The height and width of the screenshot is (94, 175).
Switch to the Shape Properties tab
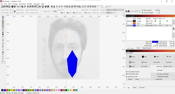[147, 48]
